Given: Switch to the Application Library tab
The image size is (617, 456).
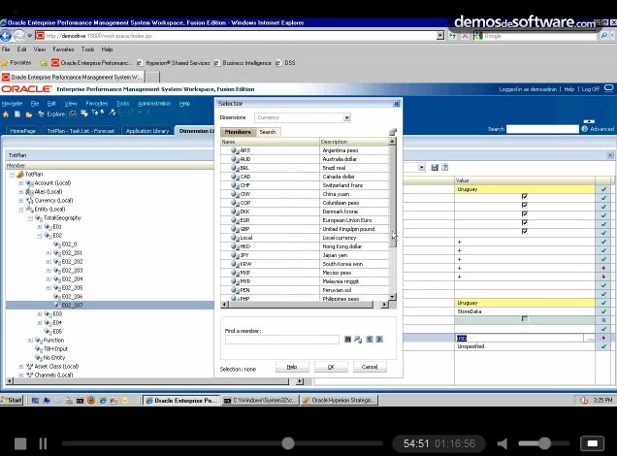Looking at the screenshot, I should (147, 131).
